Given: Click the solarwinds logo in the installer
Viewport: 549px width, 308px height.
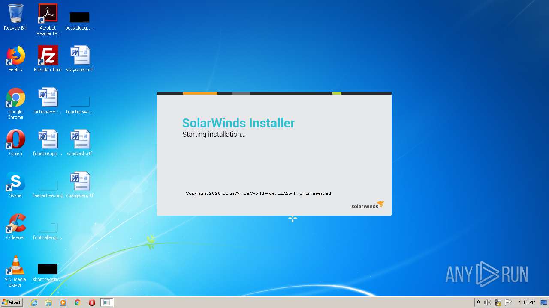Looking at the screenshot, I should click(368, 205).
